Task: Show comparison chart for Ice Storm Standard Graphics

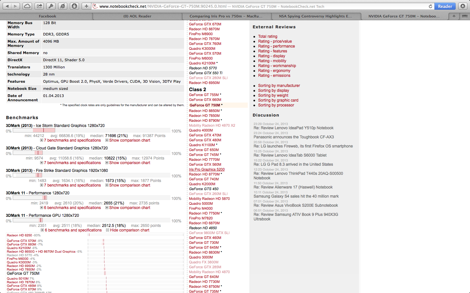Action: (128, 140)
